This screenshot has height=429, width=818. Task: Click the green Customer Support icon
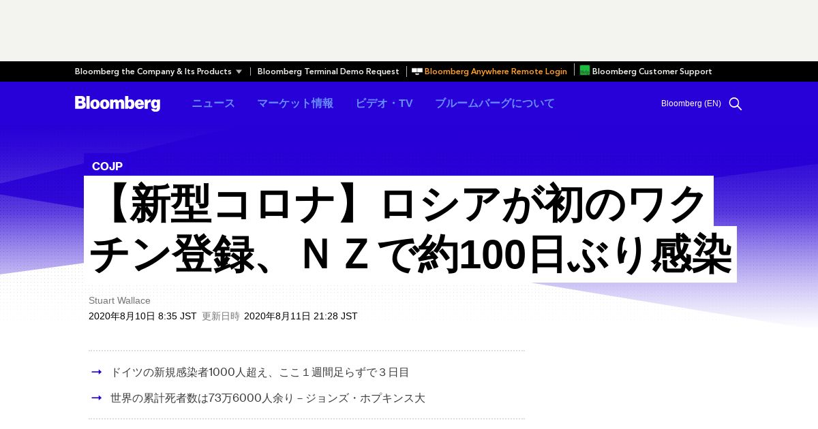pos(585,70)
